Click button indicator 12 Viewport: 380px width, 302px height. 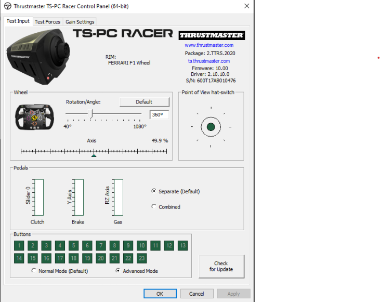tap(169, 245)
